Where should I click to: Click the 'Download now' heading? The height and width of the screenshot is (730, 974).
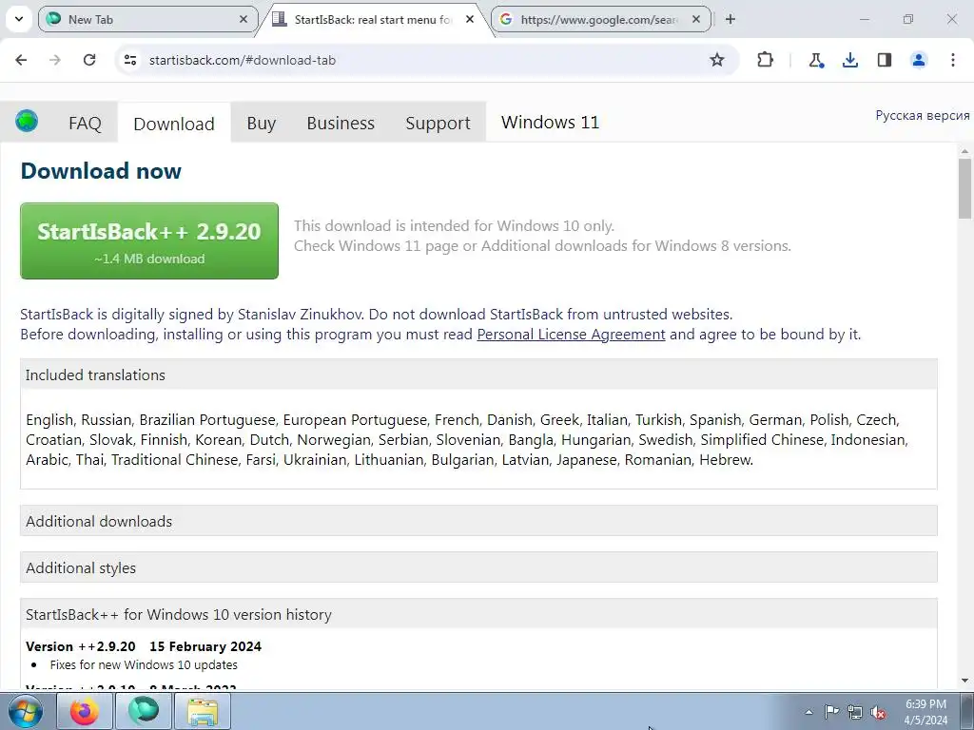coord(101,170)
